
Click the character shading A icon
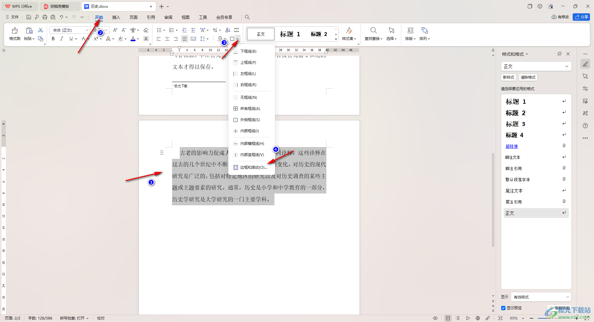[x=146, y=39]
